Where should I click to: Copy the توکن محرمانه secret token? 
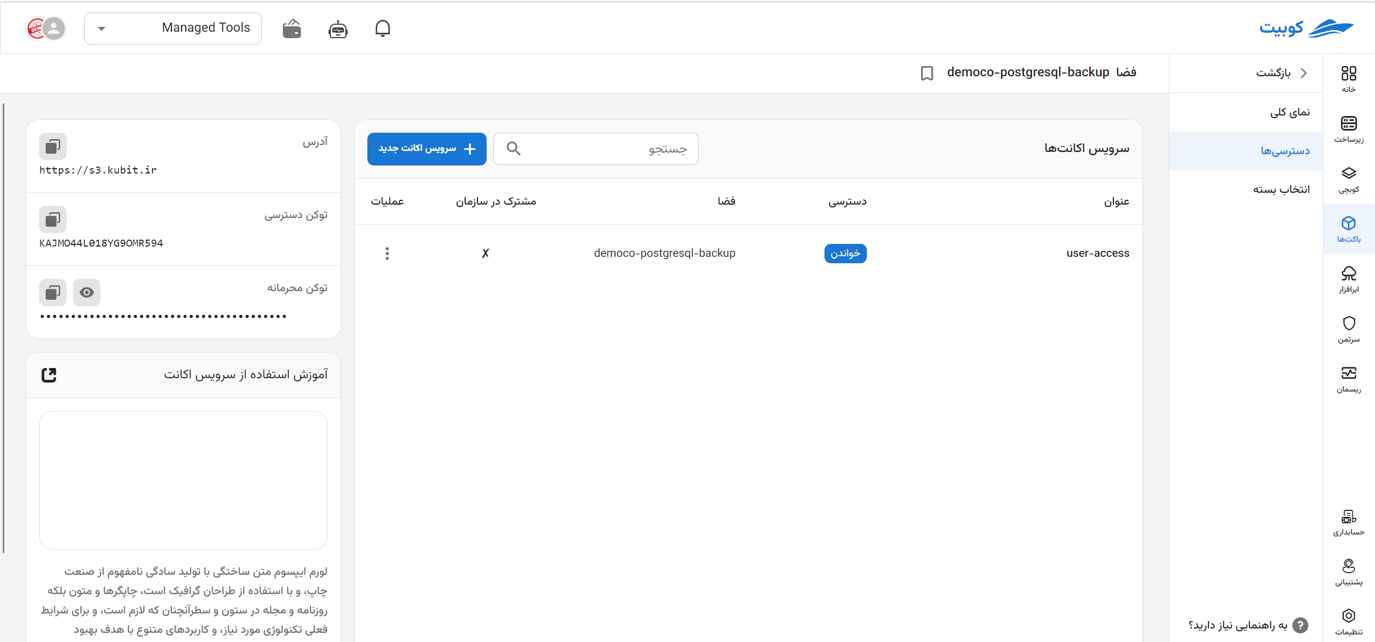click(53, 292)
